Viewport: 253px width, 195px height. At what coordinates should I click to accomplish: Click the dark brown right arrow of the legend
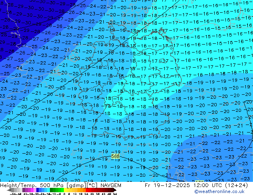[115, 190]
